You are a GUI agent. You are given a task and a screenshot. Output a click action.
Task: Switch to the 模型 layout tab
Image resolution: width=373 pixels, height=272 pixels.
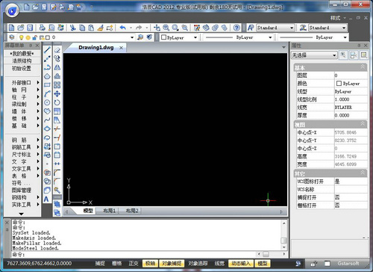coord(88,211)
